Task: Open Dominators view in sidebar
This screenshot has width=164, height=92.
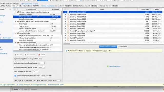Action: 6,38
